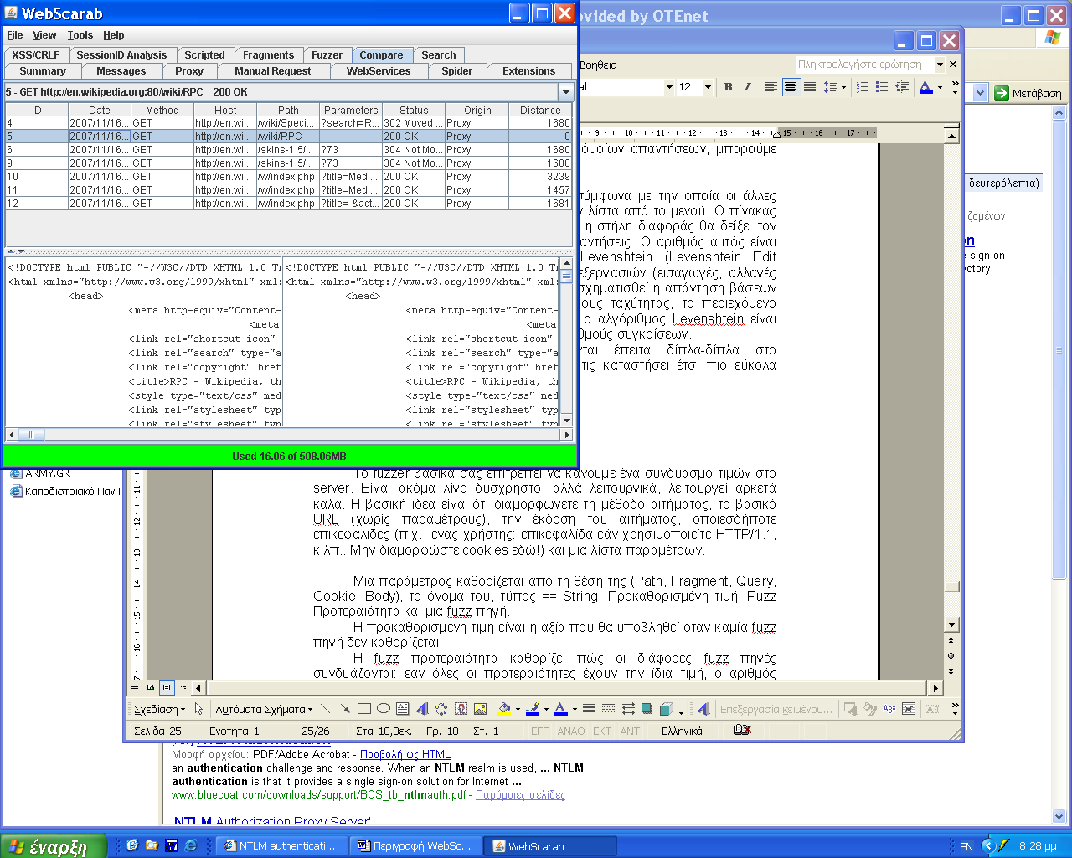Open 3-D Style in Drawing toolbar
Viewport: 1072px width, 858px height.
666,709
